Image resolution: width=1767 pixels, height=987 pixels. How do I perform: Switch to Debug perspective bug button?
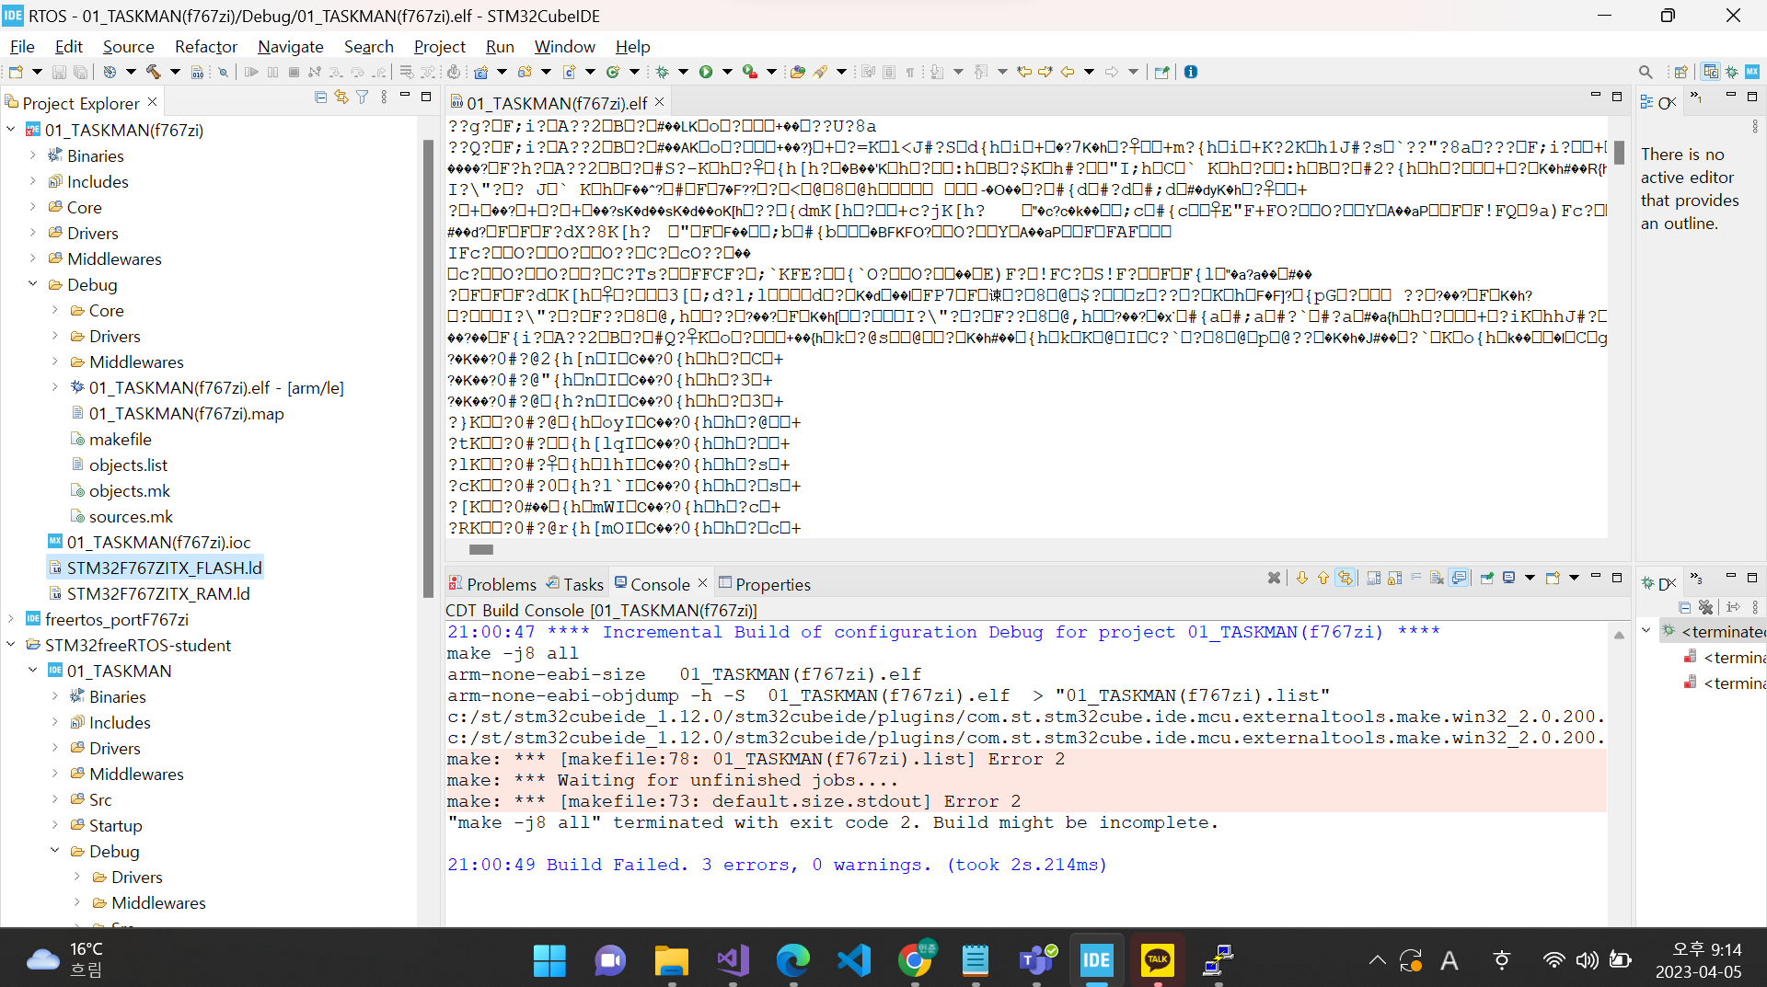pos(1732,72)
